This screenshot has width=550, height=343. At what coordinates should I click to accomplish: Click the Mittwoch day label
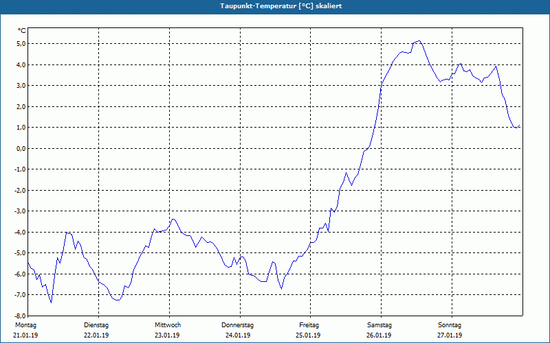pos(168,325)
